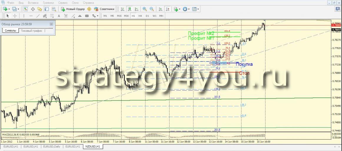Select the crosshair cursor tool
The width and height of the screenshot is (342, 151).
point(15,16)
